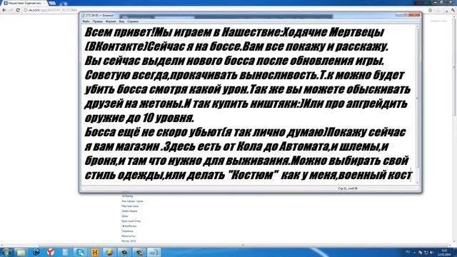Click the text "оружие до 10 уровня."
The height and width of the screenshot is (257, 457).
(139, 118)
